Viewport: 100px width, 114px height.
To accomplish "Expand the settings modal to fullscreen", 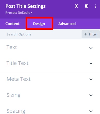I will point(76,6).
